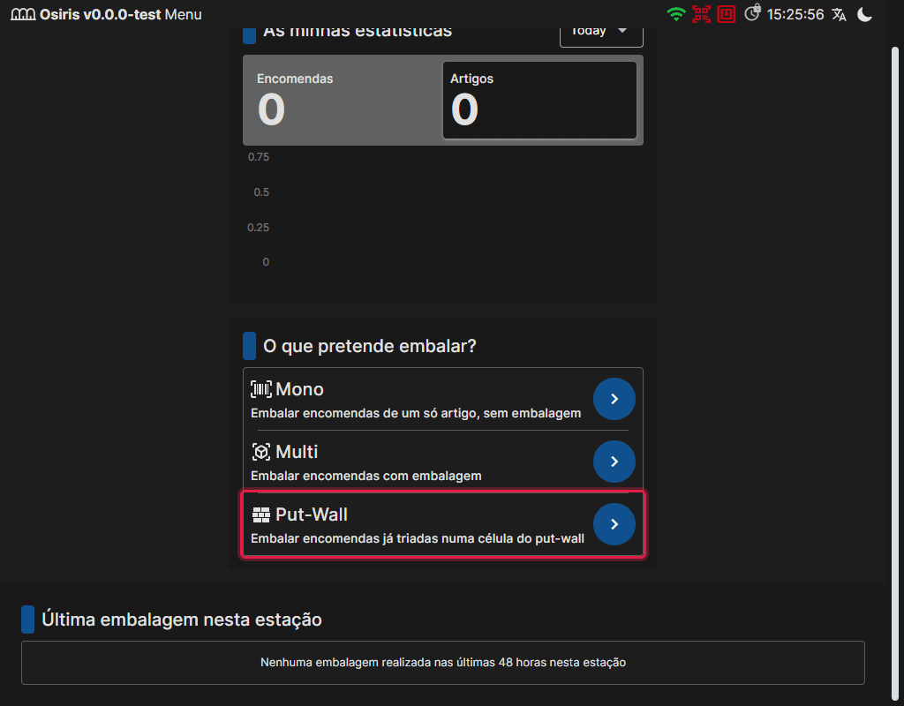904x706 pixels.
Task: Switch to the Artigos statistics card
Action: click(539, 101)
